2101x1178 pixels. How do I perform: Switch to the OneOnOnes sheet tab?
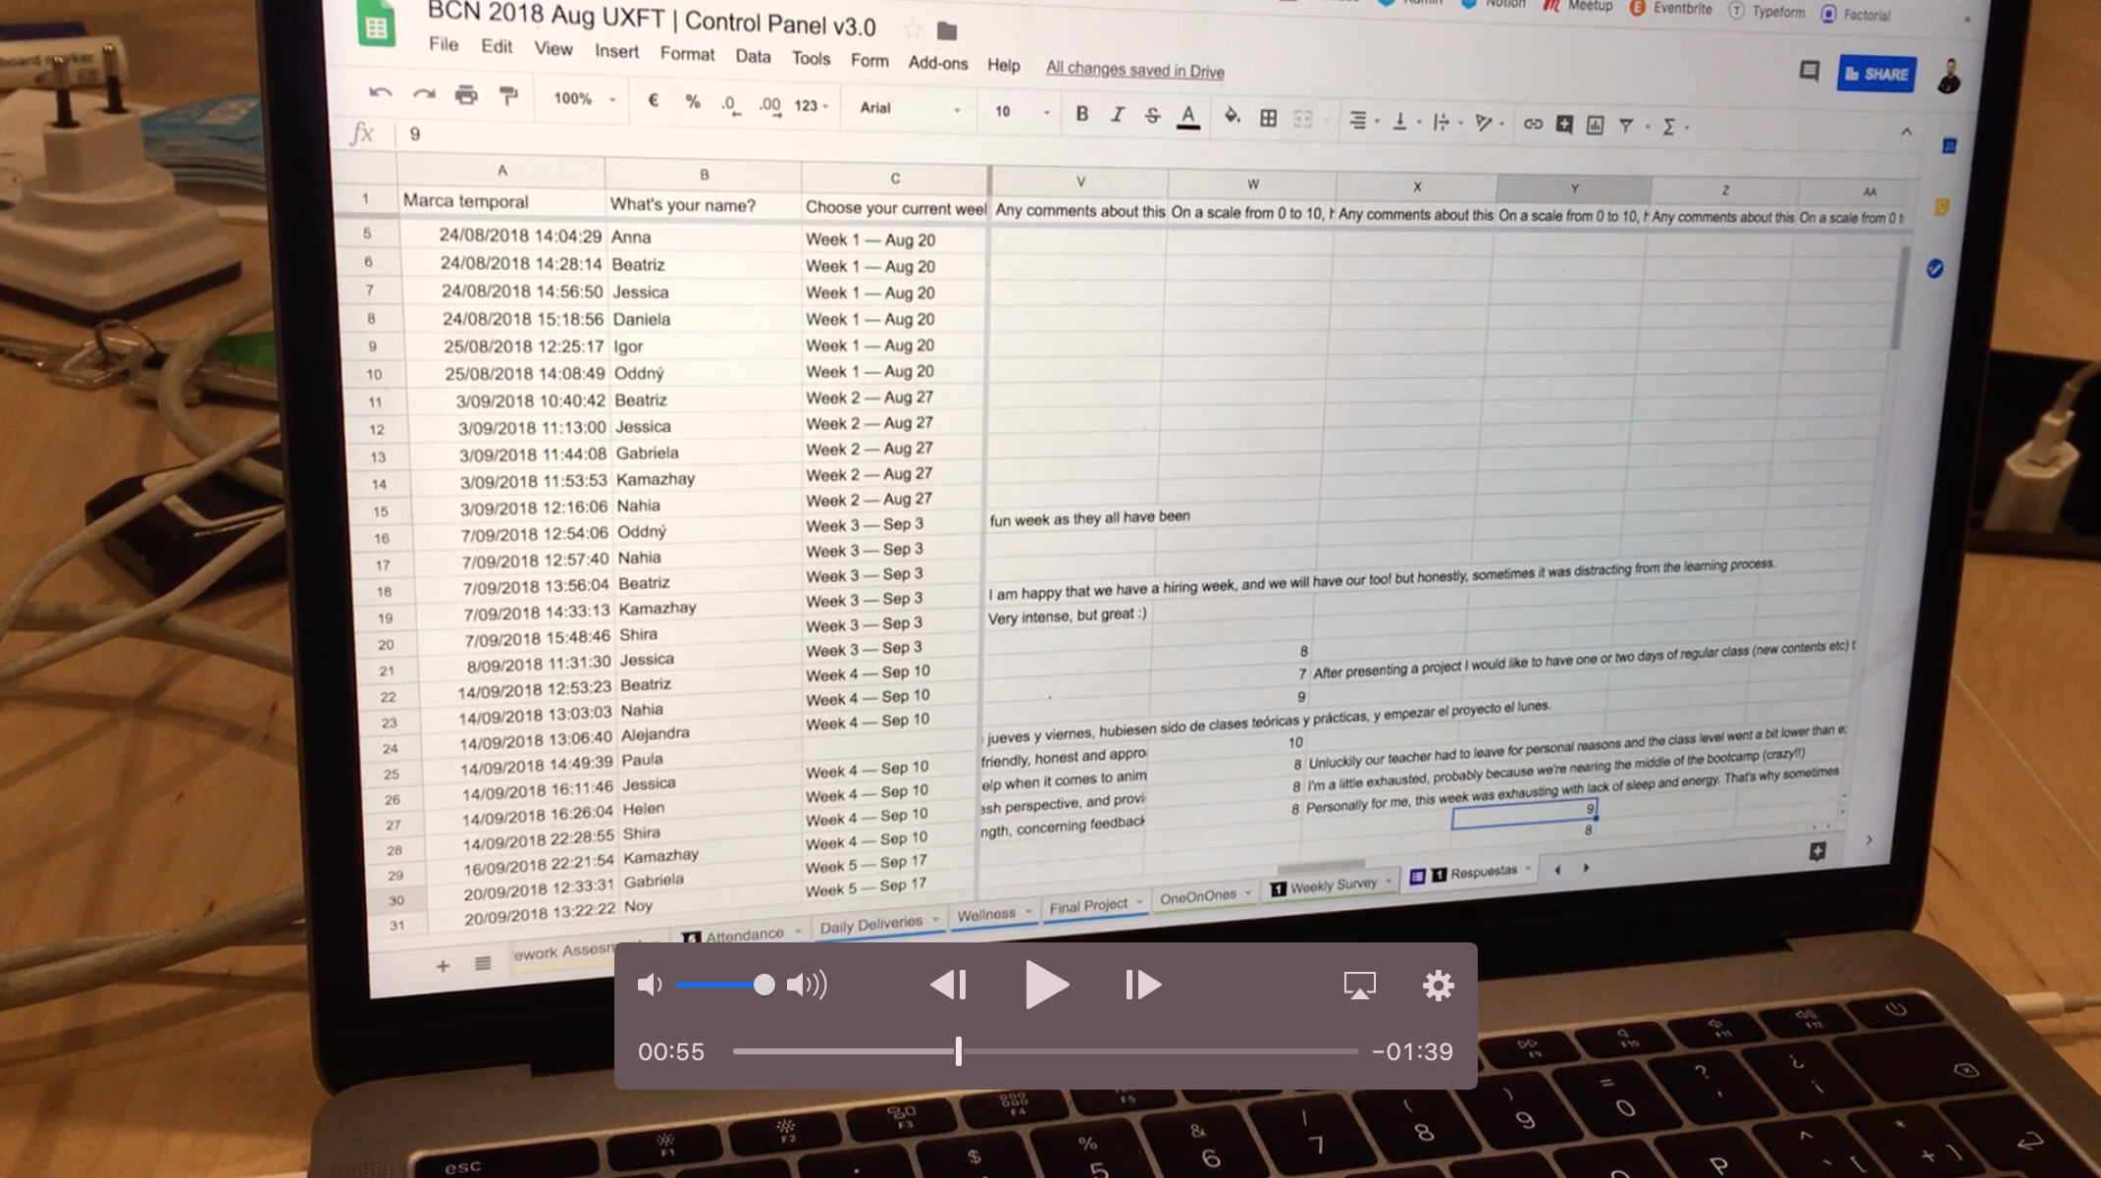tap(1205, 896)
